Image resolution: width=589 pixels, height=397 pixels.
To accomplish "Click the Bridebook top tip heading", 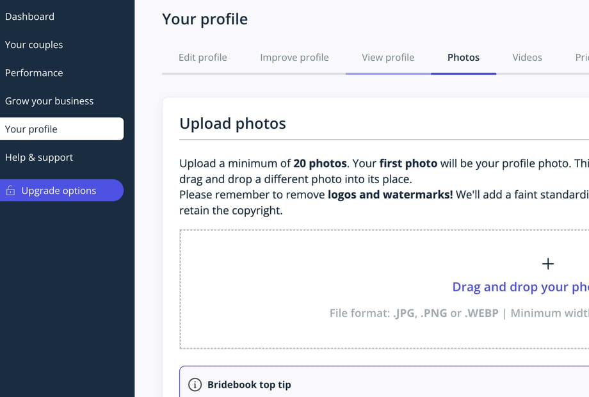I will [249, 385].
